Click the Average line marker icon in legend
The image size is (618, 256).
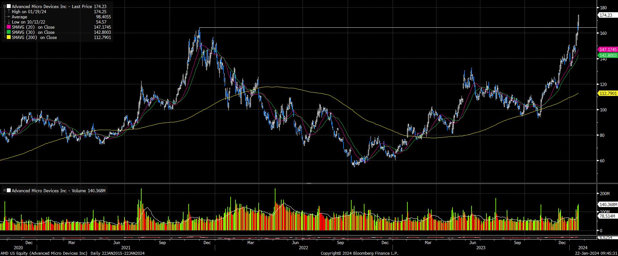click(9, 17)
